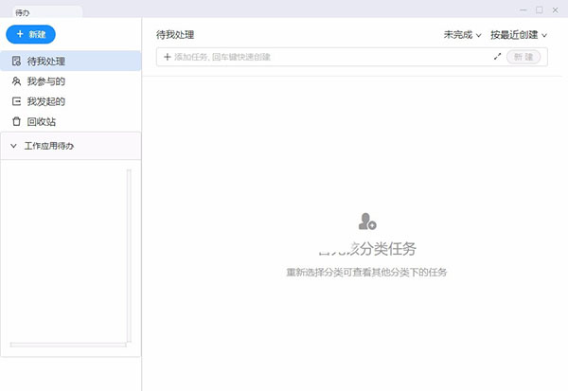Expand the task input with the arrows icon
This screenshot has width=568, height=391.
click(x=497, y=57)
